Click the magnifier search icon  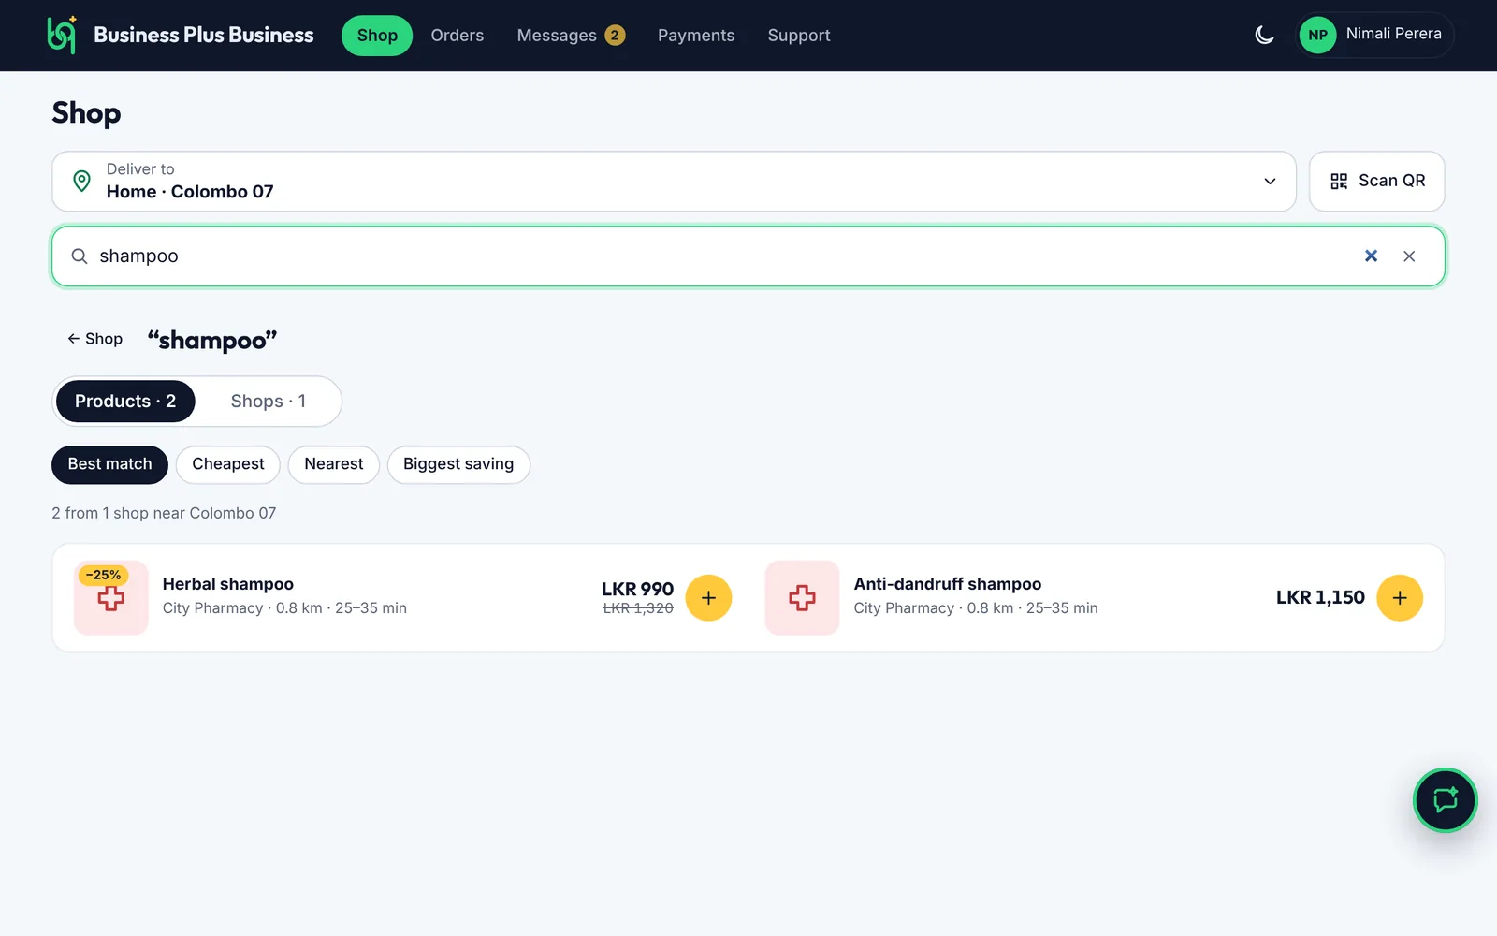(x=80, y=256)
